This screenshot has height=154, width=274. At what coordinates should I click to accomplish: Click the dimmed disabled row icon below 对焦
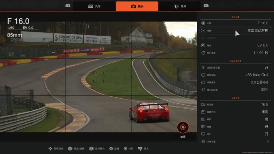tap(203, 38)
